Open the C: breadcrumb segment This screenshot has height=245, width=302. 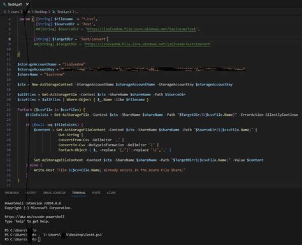pos(5,12)
